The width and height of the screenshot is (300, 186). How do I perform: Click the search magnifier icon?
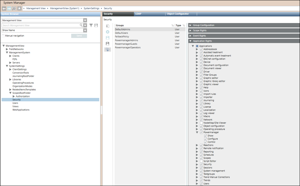[81, 25]
